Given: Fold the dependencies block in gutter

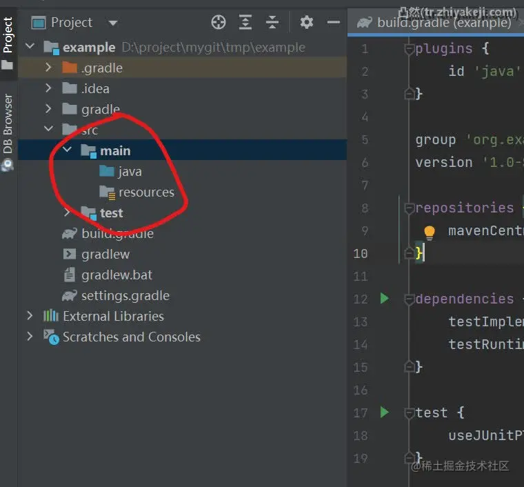Looking at the screenshot, I should tap(409, 300).
